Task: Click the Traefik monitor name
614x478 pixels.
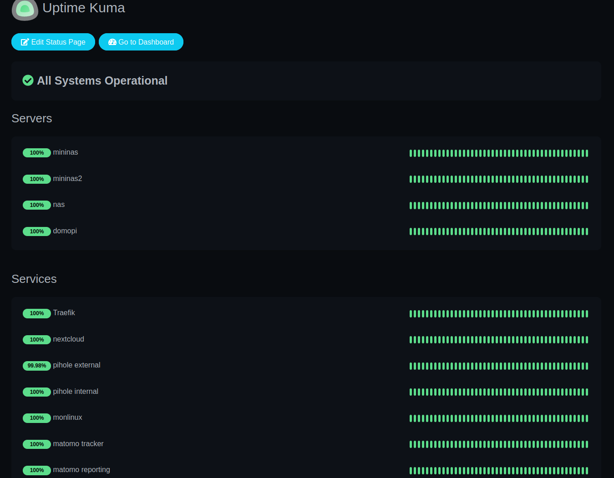Action: tap(64, 313)
